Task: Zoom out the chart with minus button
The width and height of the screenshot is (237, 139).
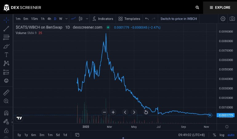Action: pyautogui.click(x=104, y=112)
